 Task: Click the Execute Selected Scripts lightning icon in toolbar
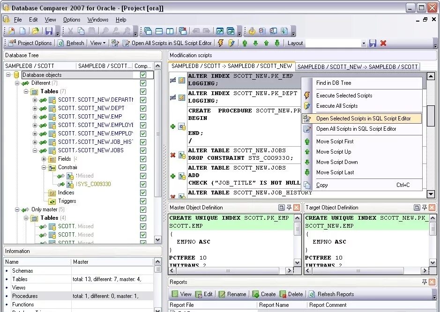point(221,43)
